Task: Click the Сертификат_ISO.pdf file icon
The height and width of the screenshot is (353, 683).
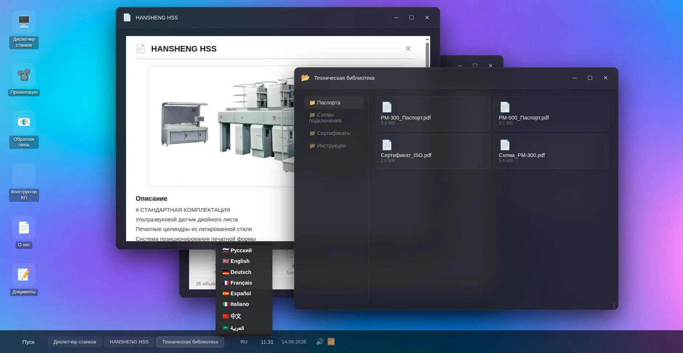Action: coord(387,145)
